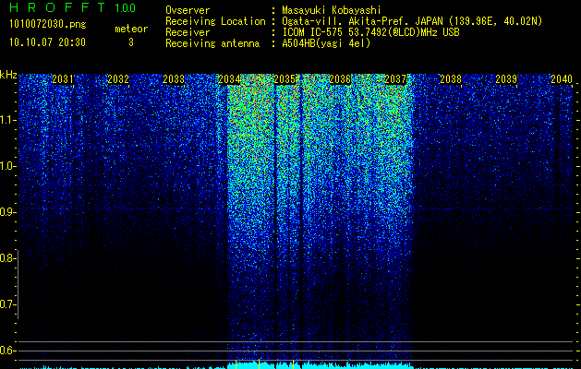581x369 pixels.
Task: Click the Ovserver label
Action: click(188, 10)
